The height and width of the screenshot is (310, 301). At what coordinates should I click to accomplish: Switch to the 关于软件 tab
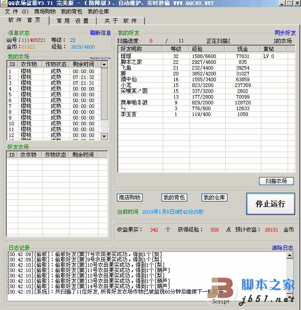120,21
